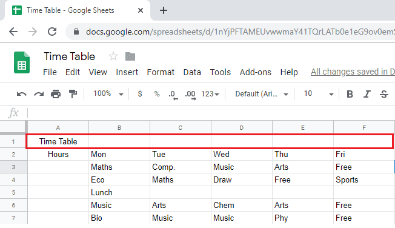Image resolution: width=395 pixels, height=228 pixels.
Task: Open the Format menu
Action: pos(161,72)
